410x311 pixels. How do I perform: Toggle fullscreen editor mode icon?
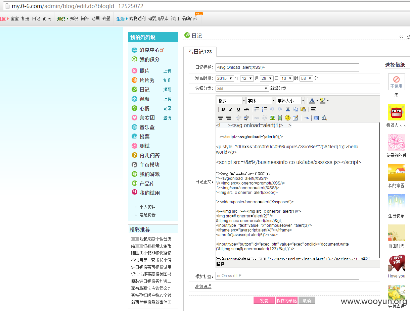(x=316, y=118)
